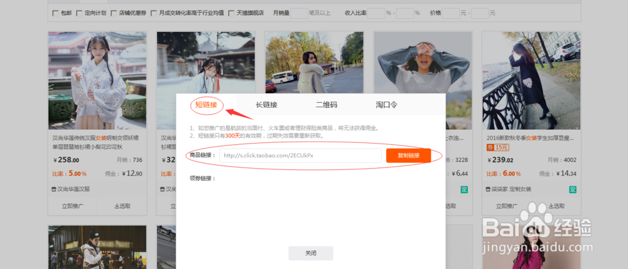Open the 汉尚华莲汉服 shop link
Screen dimensions: 628x269
tap(73, 189)
